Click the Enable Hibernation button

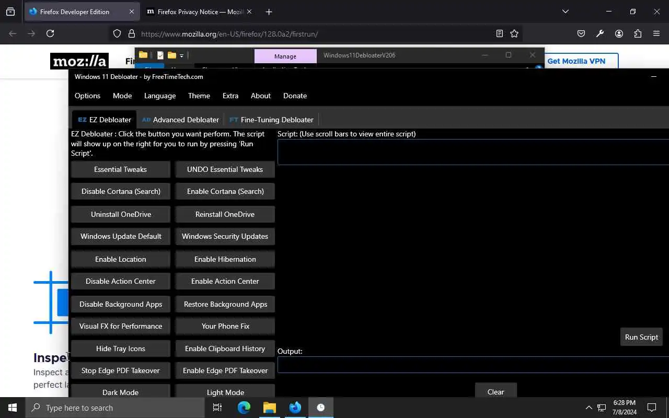[225, 259]
